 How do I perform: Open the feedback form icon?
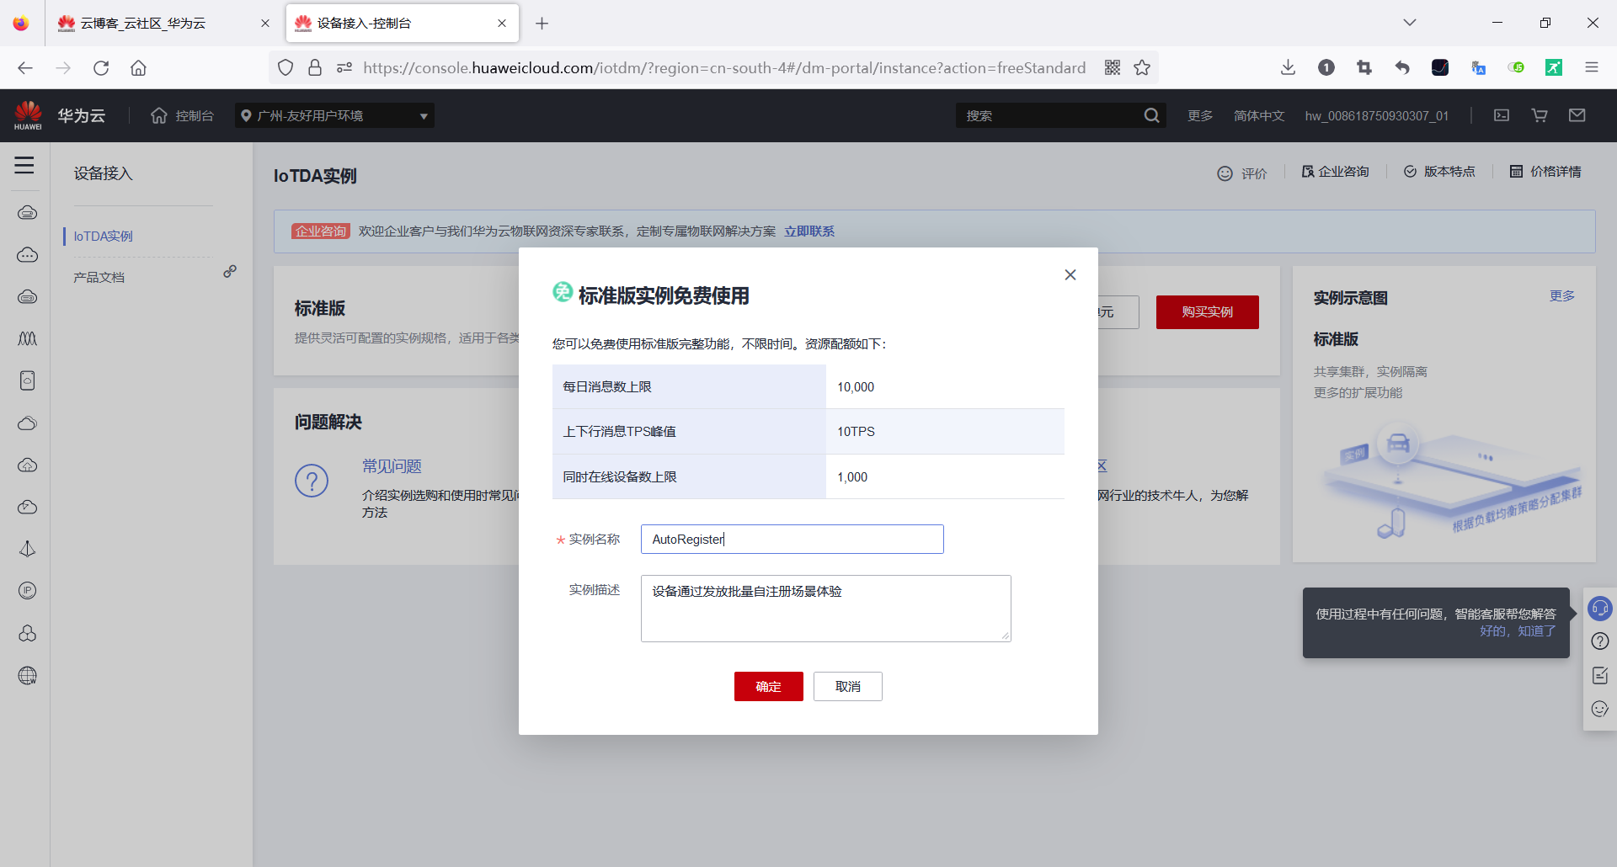[x=1599, y=675]
